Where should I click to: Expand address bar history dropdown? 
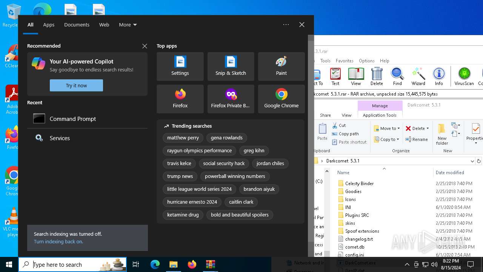click(x=472, y=161)
